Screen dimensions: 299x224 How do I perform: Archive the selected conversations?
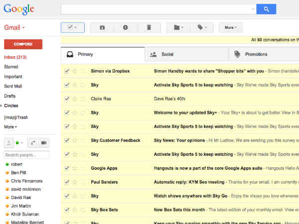coord(102,27)
